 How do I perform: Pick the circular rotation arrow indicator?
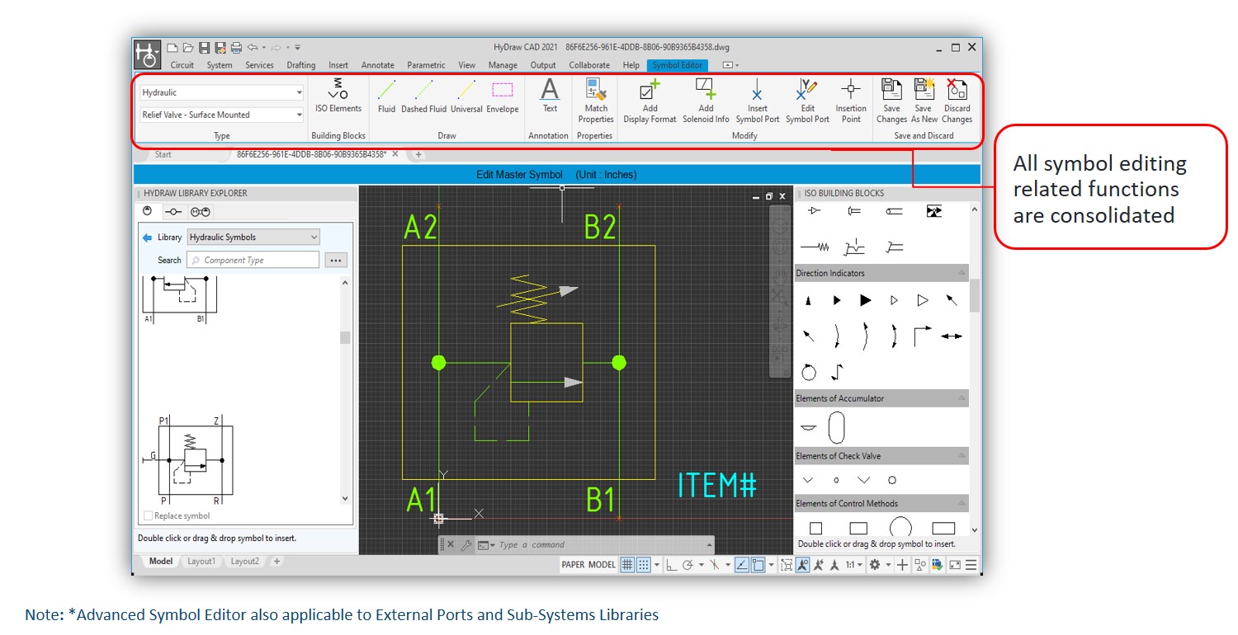coord(809,372)
